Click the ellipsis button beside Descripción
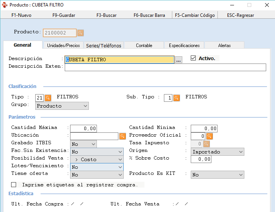Viewport: 275px width, 212px height. (178, 60)
